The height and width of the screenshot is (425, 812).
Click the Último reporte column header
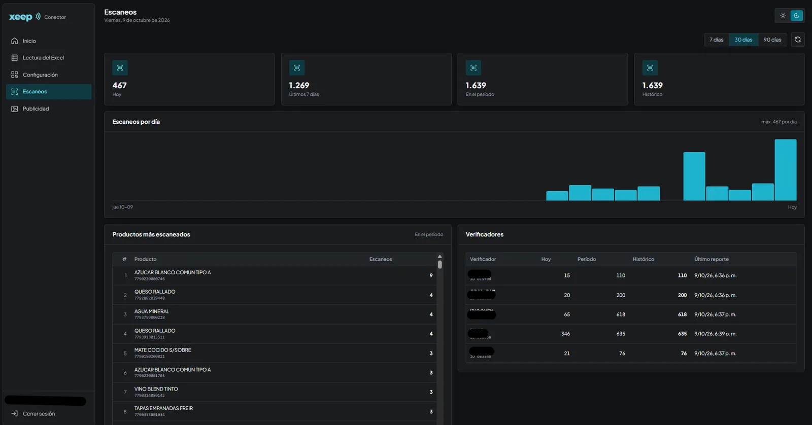[x=712, y=259]
